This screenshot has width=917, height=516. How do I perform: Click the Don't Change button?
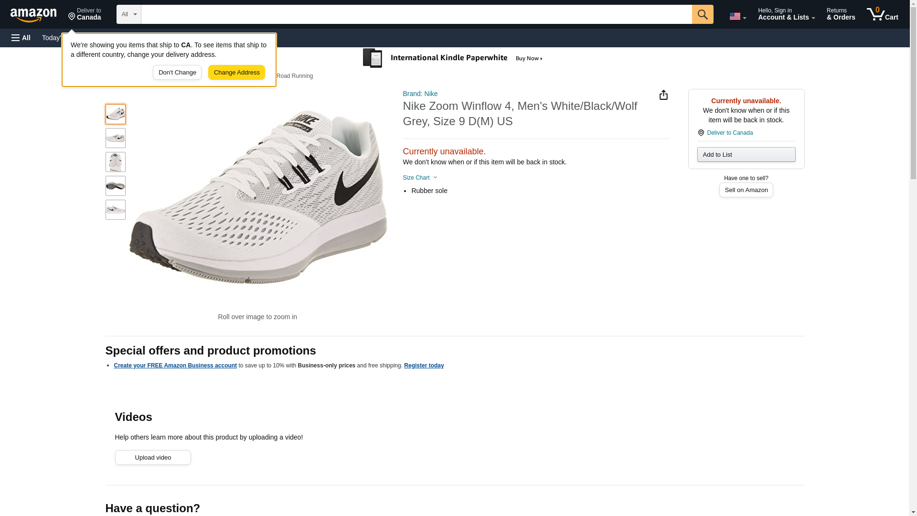point(177,73)
